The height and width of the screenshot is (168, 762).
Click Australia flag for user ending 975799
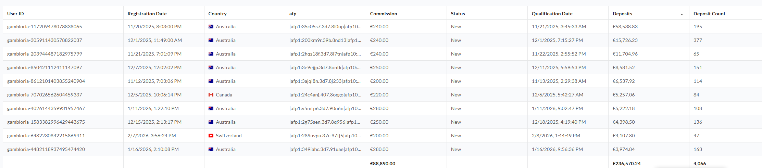tap(211, 54)
